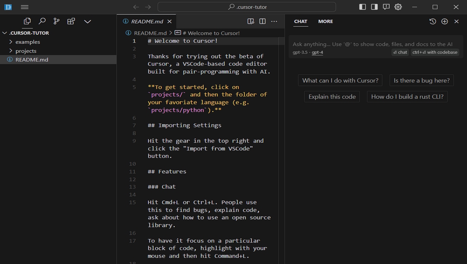Open the Explorer view in the sidebar
This screenshot has width=467, height=264.
click(x=27, y=21)
